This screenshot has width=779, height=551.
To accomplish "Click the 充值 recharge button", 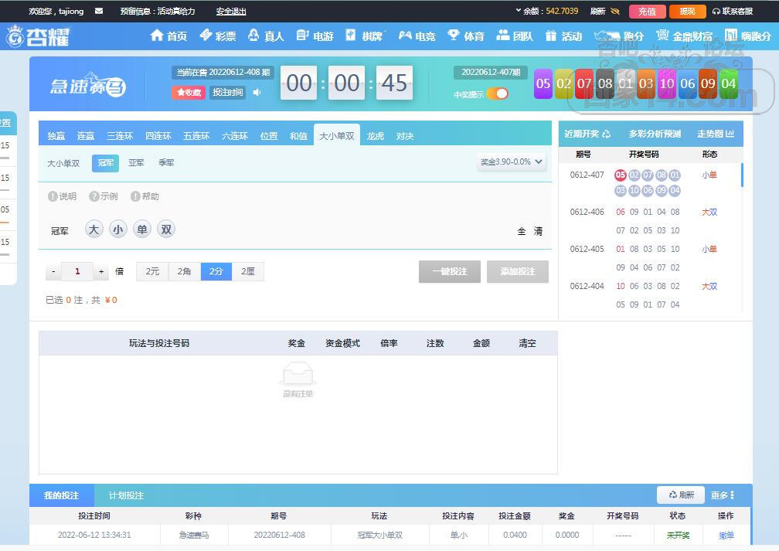I will pyautogui.click(x=647, y=12).
